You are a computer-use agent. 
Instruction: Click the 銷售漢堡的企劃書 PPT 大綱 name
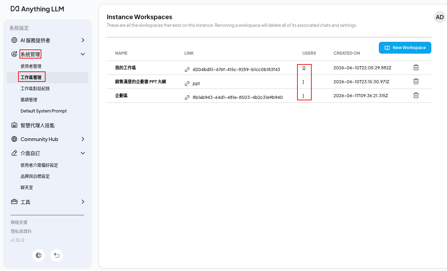click(x=141, y=82)
